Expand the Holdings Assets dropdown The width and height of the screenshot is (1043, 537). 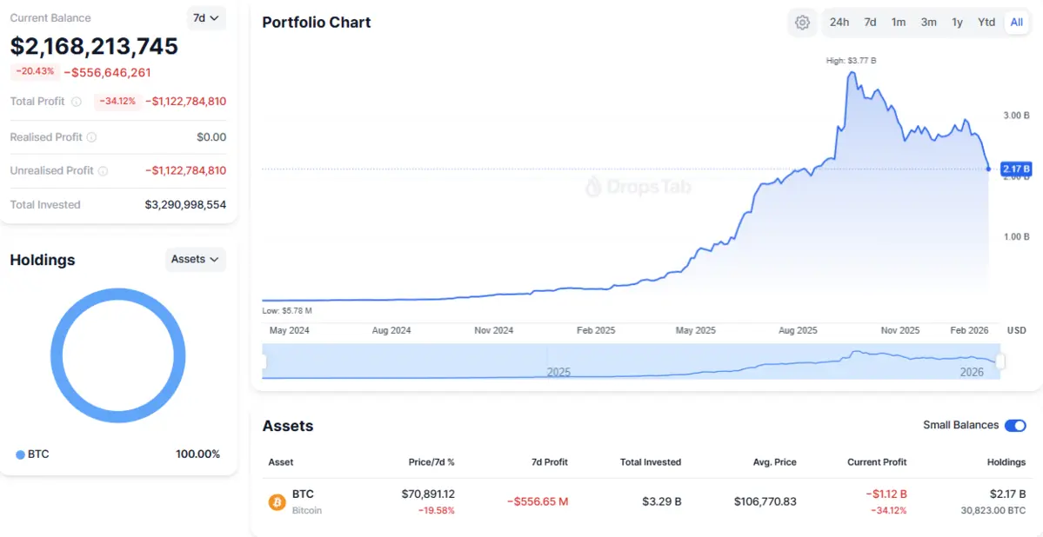(x=195, y=259)
